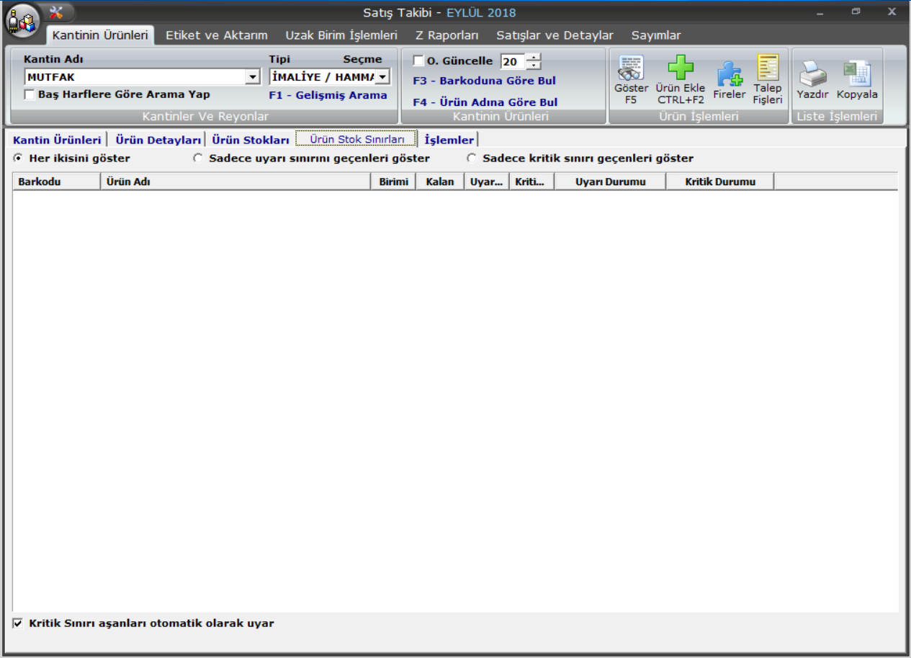This screenshot has width=911, height=658.
Task: Expand the Kantin Adı MUTFAK dropdown
Action: click(253, 77)
